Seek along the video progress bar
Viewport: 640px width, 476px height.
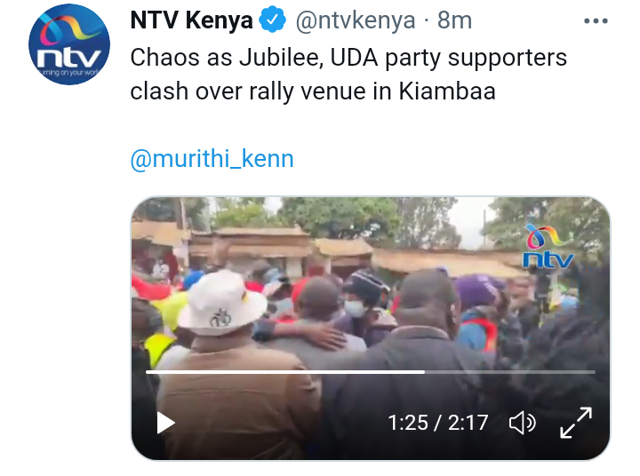click(370, 372)
